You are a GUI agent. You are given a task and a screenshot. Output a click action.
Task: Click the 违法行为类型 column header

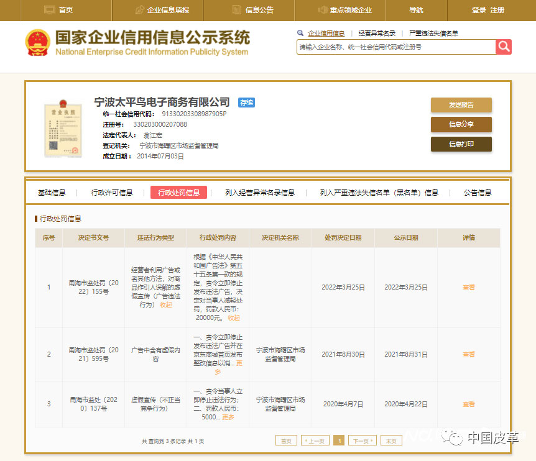(x=155, y=238)
